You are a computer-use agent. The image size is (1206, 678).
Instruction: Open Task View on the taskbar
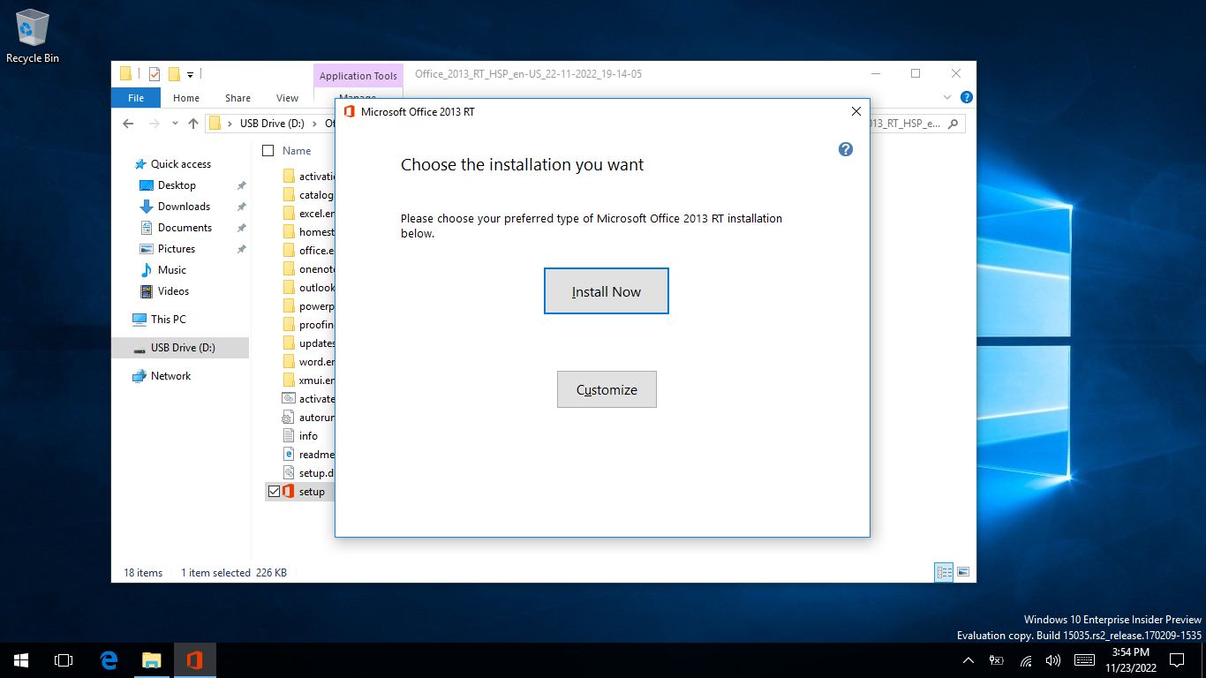tap(64, 660)
